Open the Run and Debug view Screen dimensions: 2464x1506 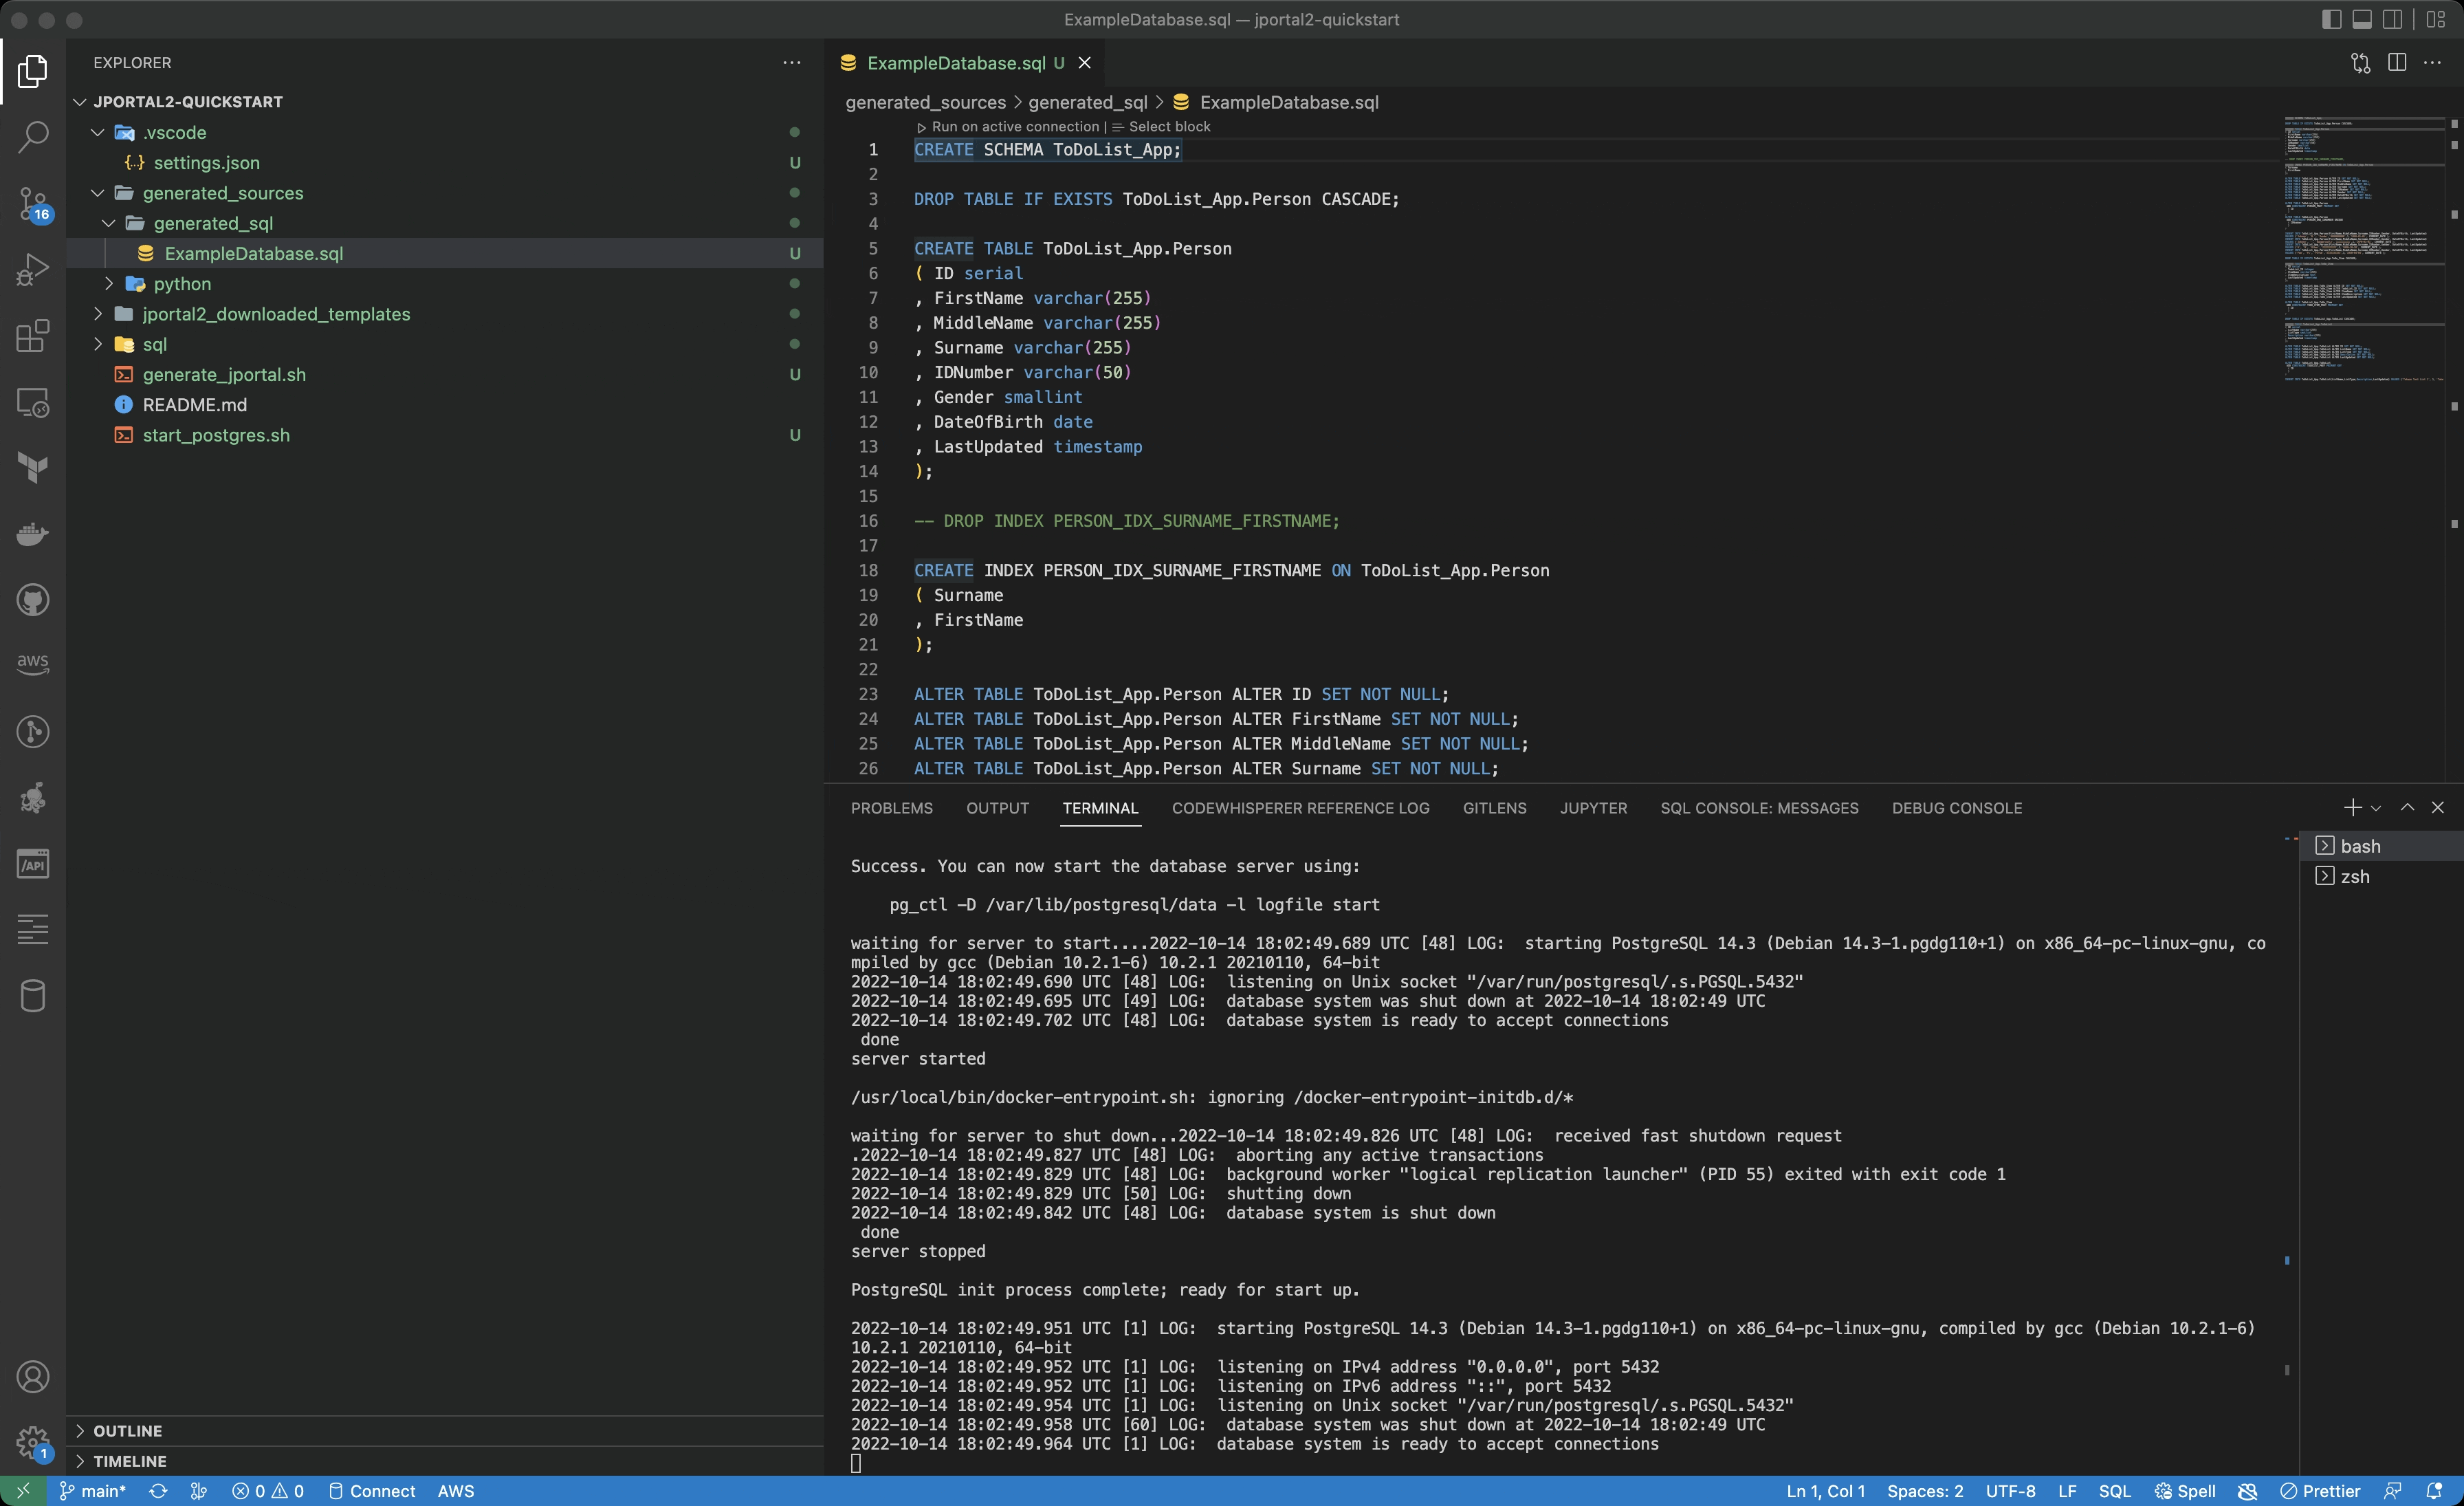pyautogui.click(x=33, y=269)
